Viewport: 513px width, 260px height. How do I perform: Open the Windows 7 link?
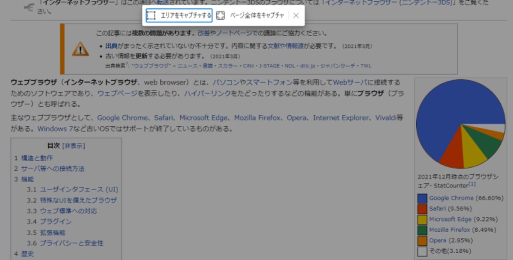pos(55,129)
